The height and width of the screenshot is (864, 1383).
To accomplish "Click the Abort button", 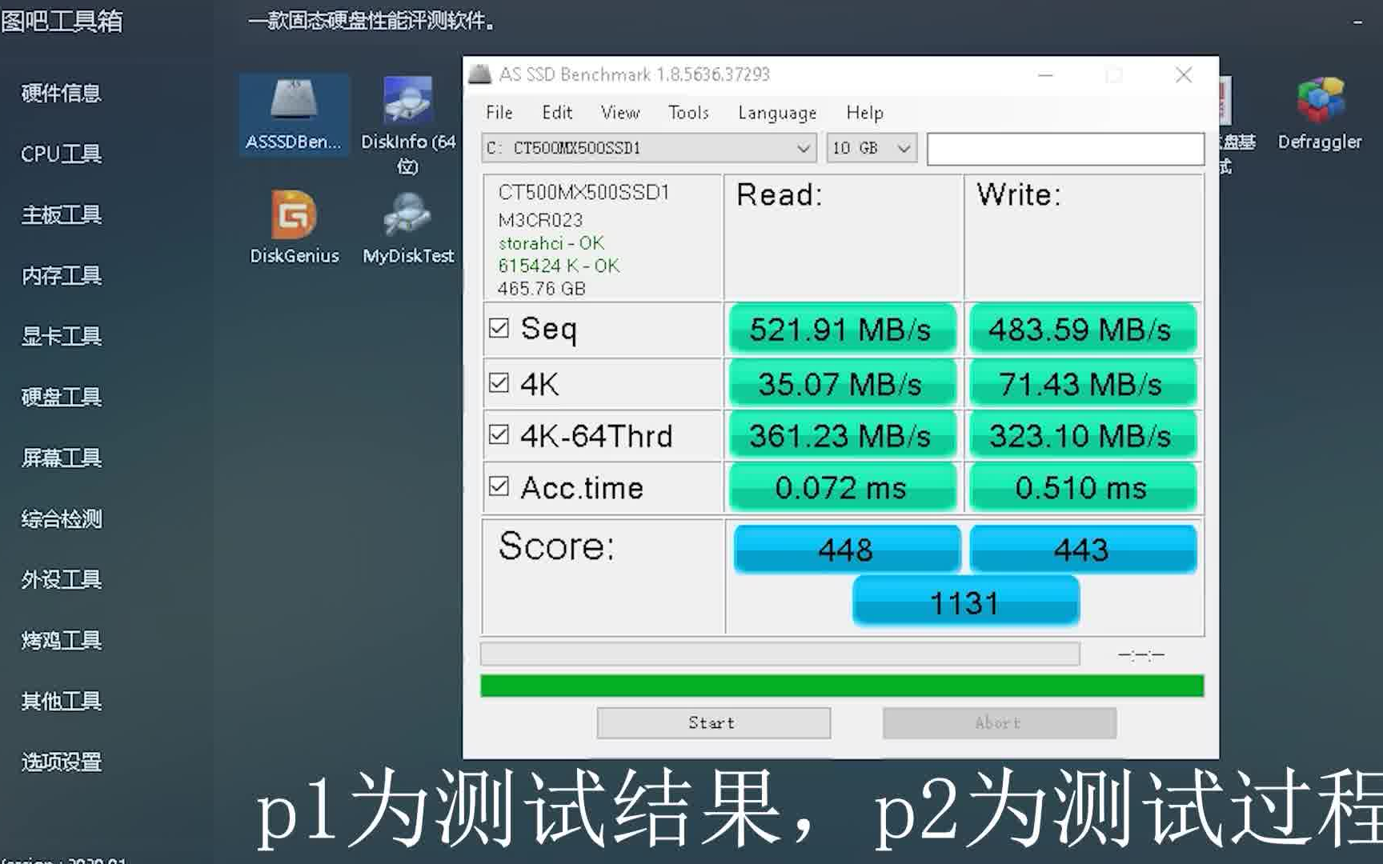I will [x=999, y=723].
